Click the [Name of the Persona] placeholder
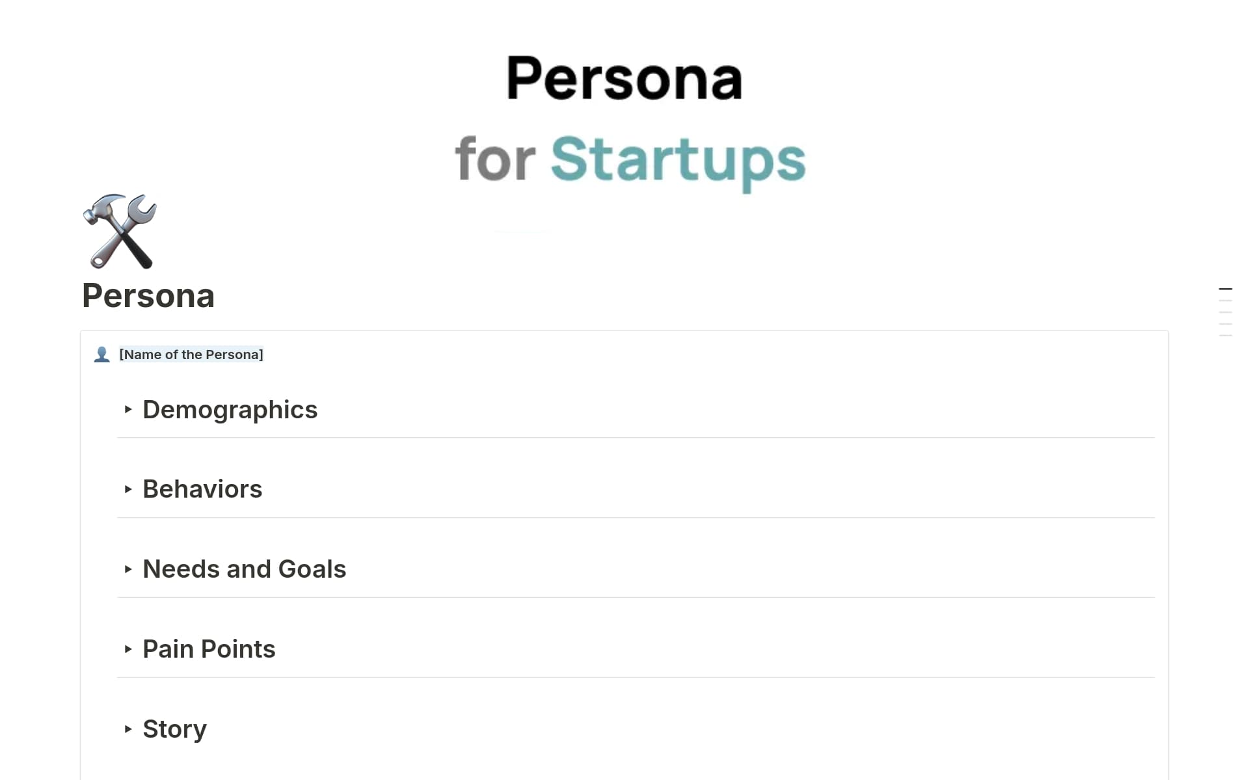This screenshot has width=1249, height=780. pyautogui.click(x=191, y=355)
